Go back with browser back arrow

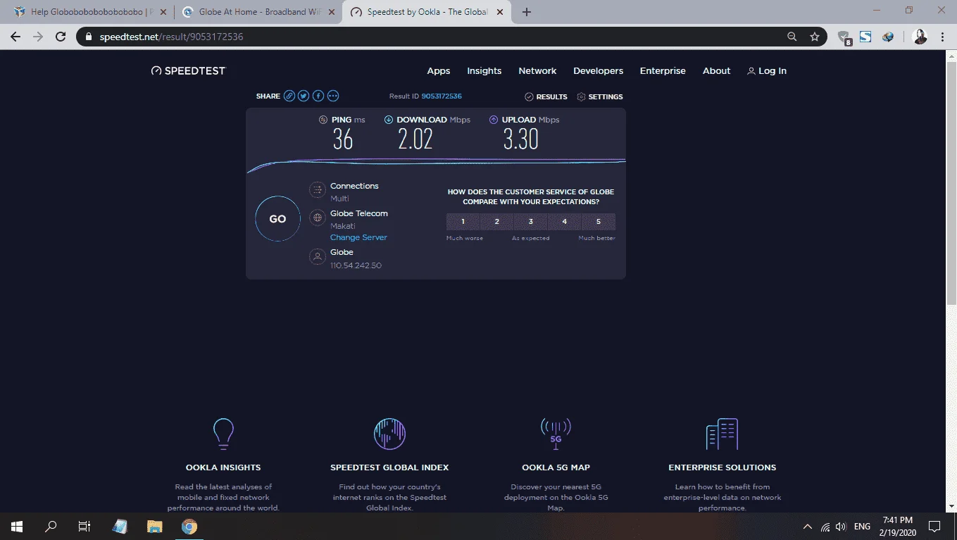15,37
